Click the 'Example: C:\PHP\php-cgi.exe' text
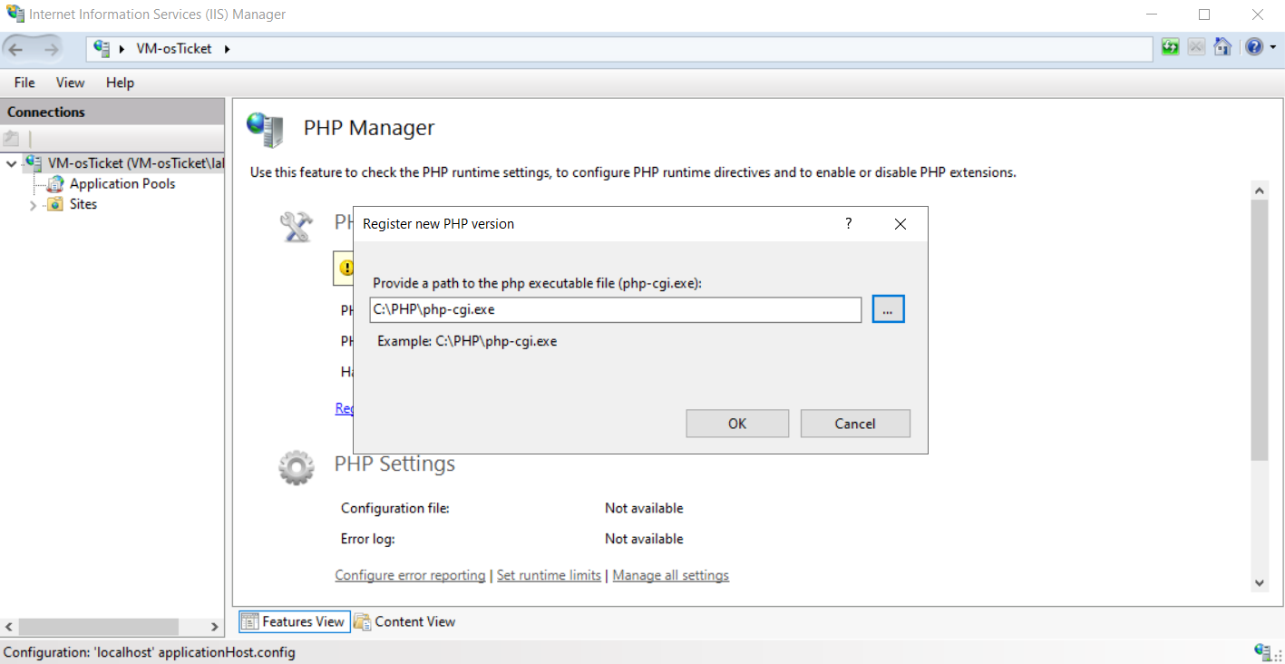 (467, 342)
